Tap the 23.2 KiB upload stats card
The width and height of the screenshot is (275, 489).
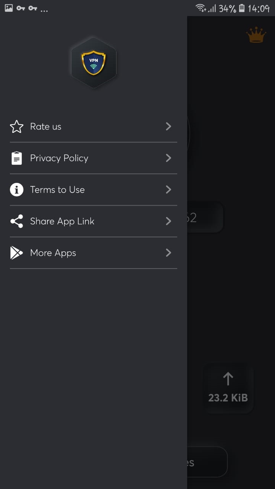[228, 388]
